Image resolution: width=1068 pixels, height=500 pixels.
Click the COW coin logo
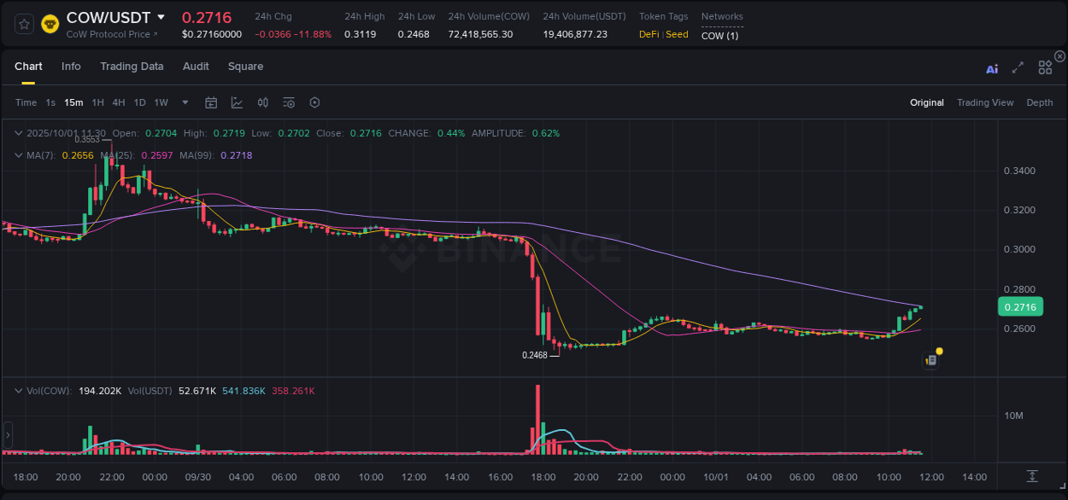[x=50, y=24]
